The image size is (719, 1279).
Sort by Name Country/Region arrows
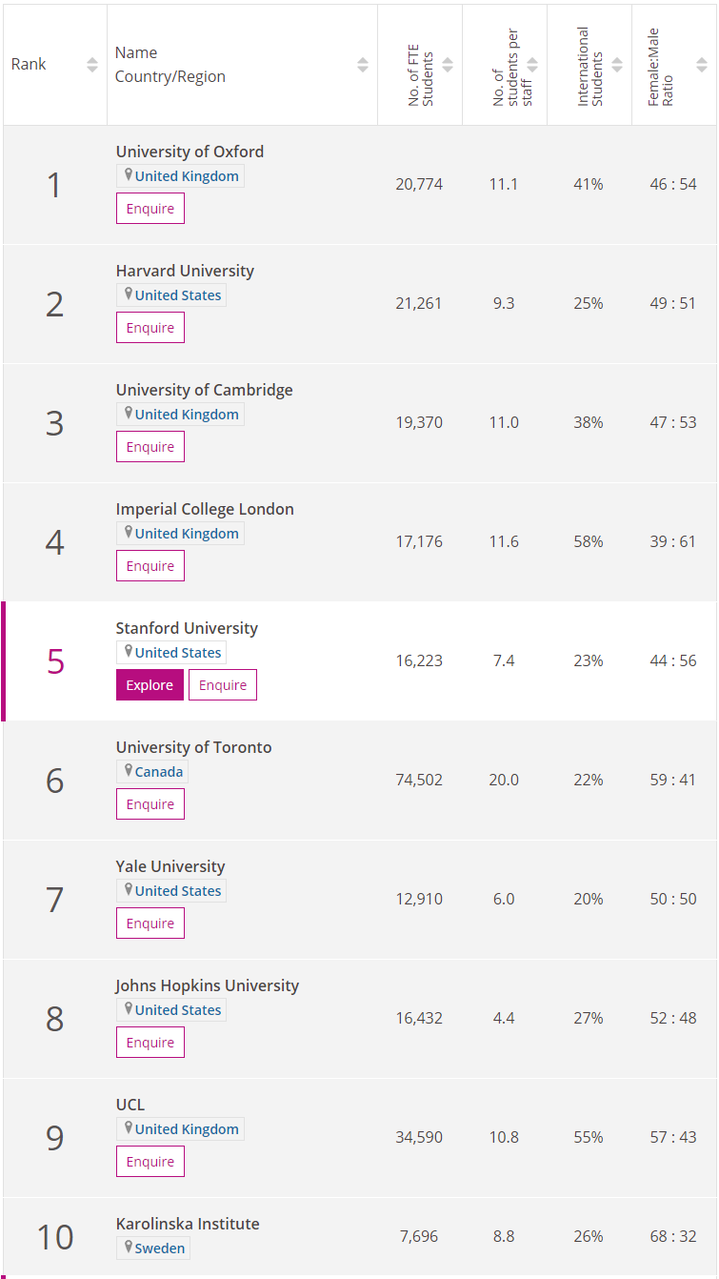(x=363, y=65)
